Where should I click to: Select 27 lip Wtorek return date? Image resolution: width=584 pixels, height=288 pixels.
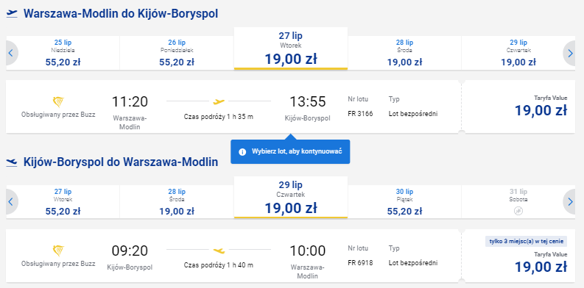click(x=63, y=202)
